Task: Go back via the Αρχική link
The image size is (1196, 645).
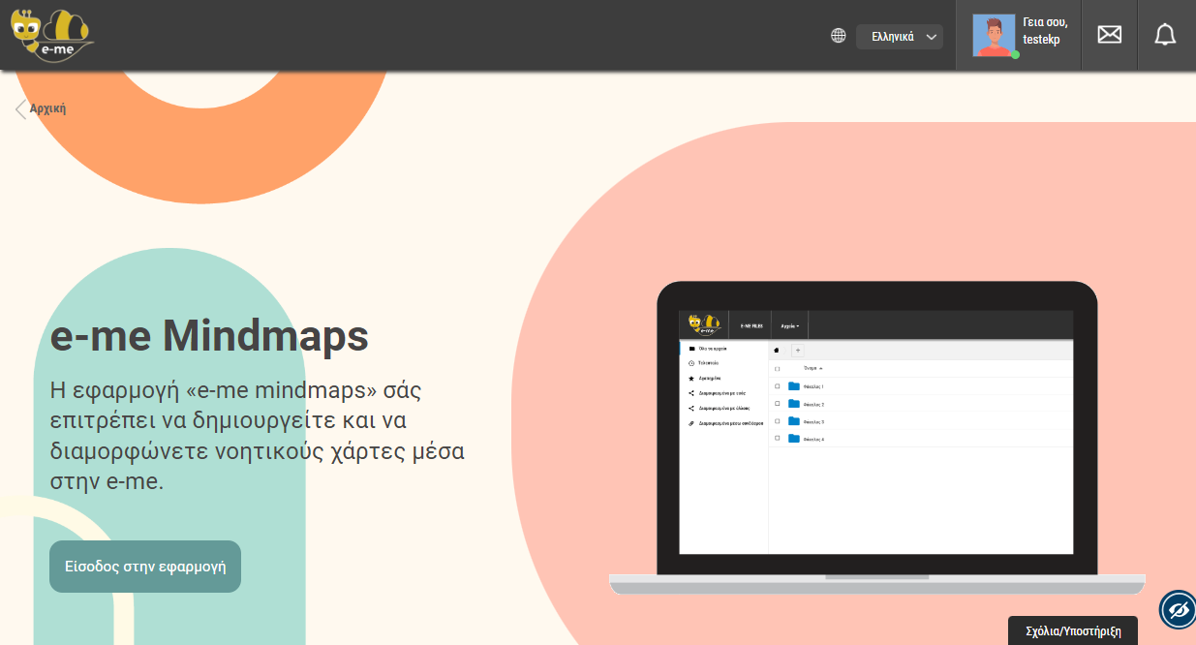Action: pos(47,108)
